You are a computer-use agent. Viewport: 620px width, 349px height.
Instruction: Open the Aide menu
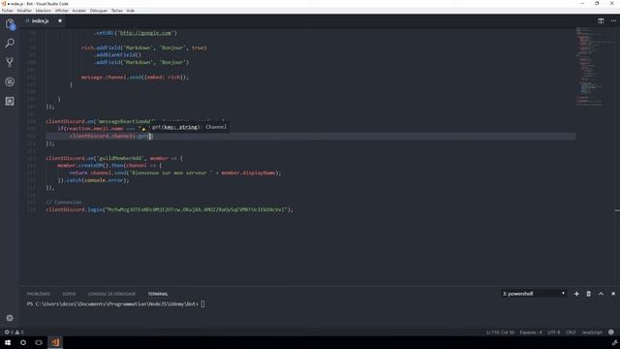pos(131,11)
